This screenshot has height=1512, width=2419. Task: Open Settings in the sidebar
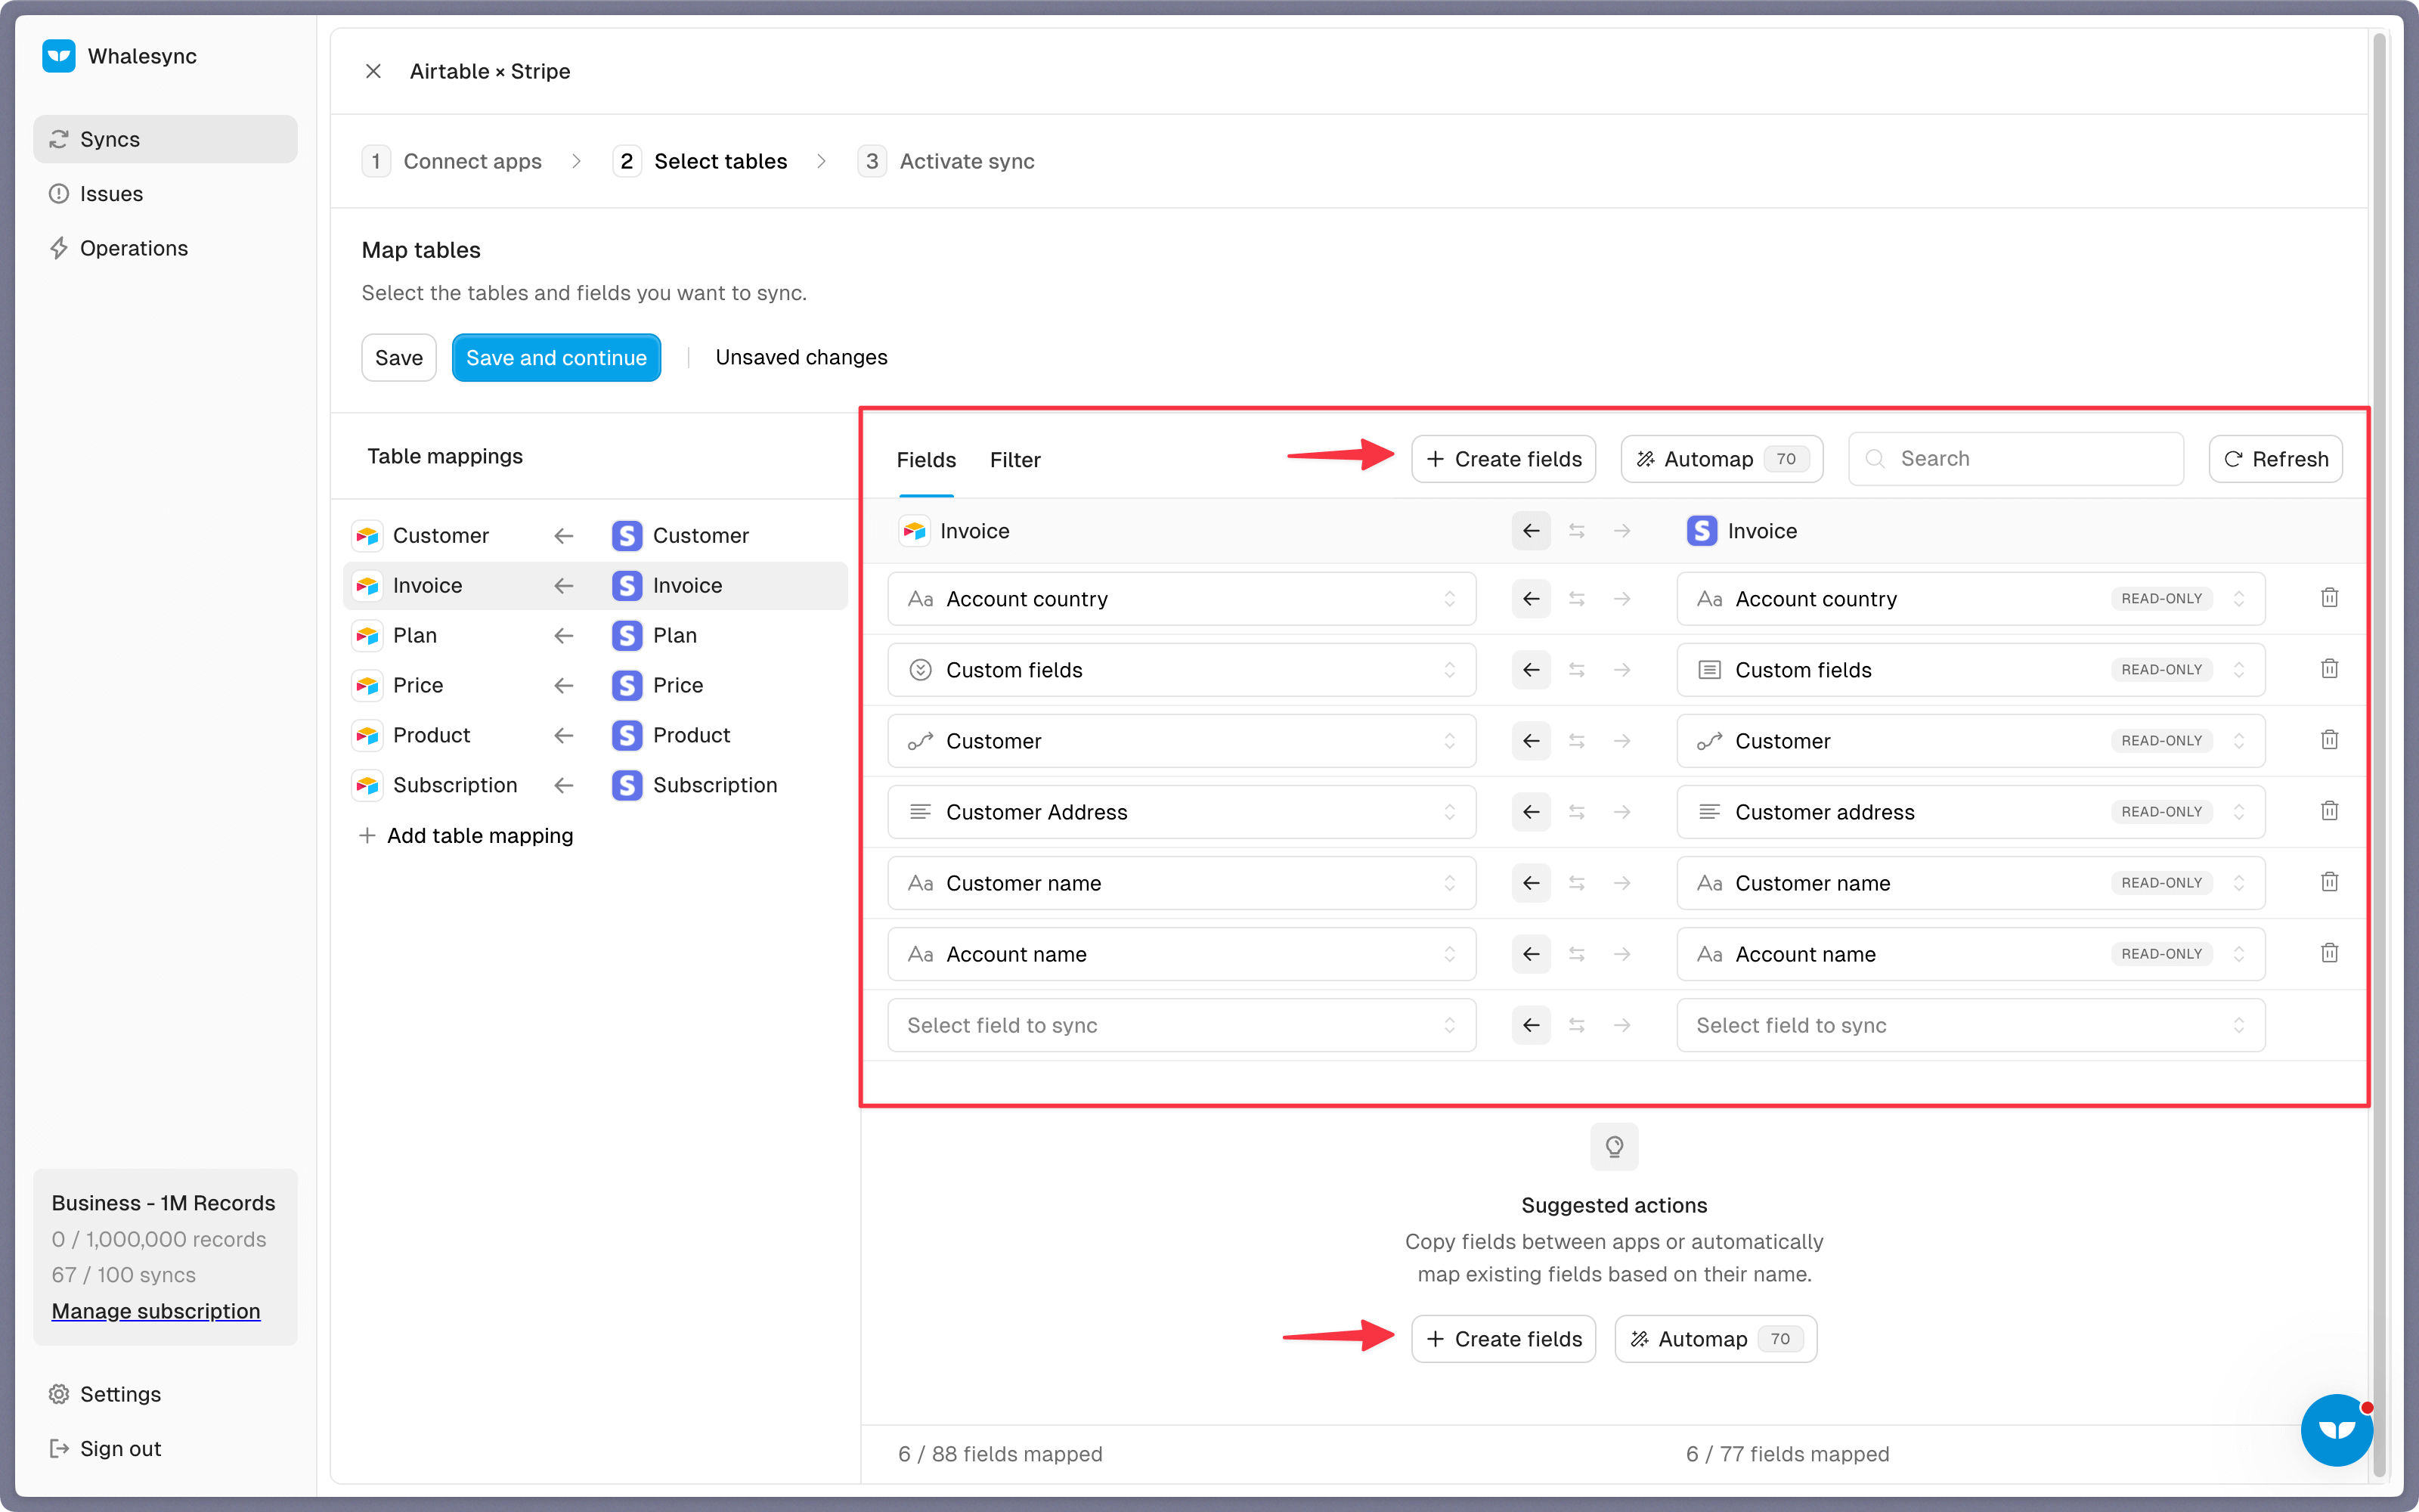(x=105, y=1393)
